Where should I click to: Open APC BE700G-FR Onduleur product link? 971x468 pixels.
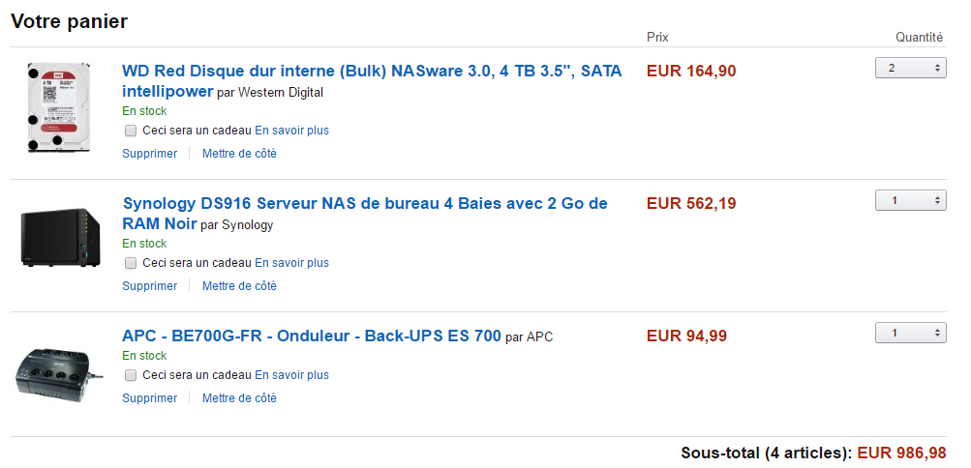click(312, 336)
